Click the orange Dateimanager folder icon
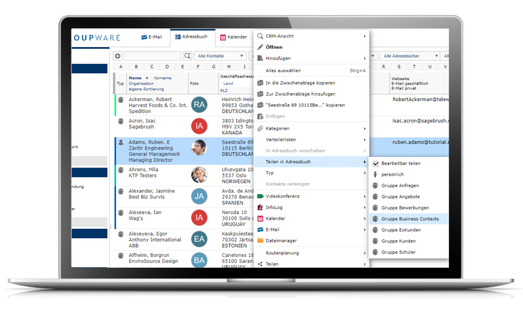This screenshot has height=312, width=523. pos(260,241)
